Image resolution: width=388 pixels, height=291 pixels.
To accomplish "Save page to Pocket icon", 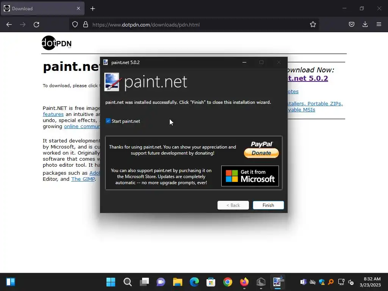I will 351,25.
